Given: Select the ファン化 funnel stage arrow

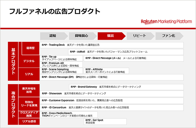Looking at the screenshot, I should (169, 36).
